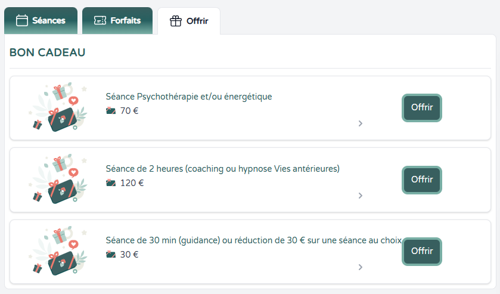
Task: Click the small gift card icon beside 30 €
Action: click(111, 254)
